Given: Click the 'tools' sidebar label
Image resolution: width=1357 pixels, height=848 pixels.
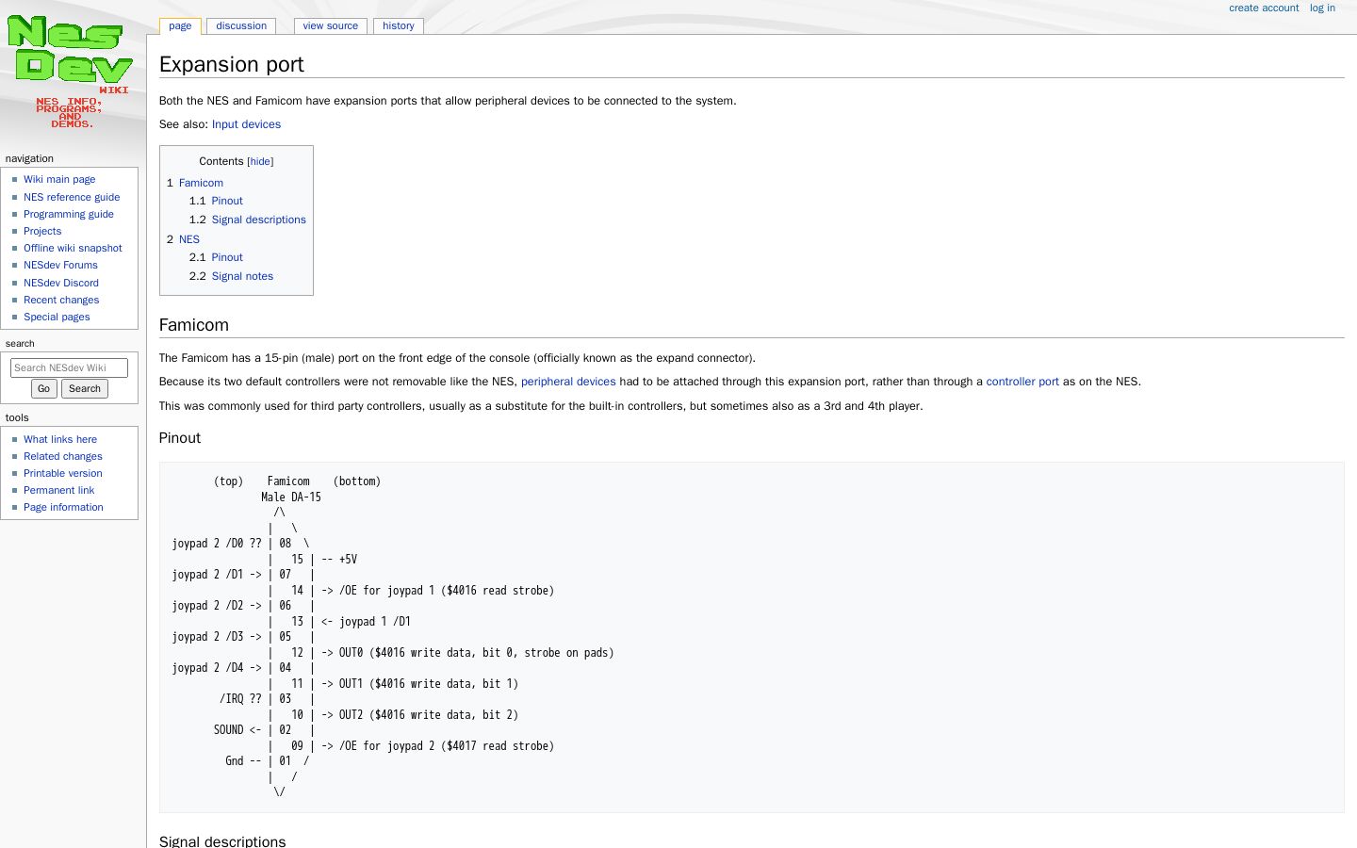Looking at the screenshot, I should [17, 417].
